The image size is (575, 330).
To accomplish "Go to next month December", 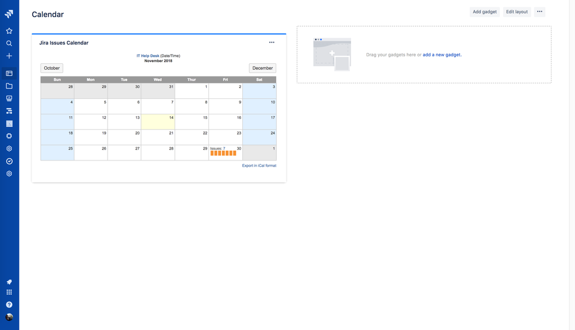I will [262, 68].
